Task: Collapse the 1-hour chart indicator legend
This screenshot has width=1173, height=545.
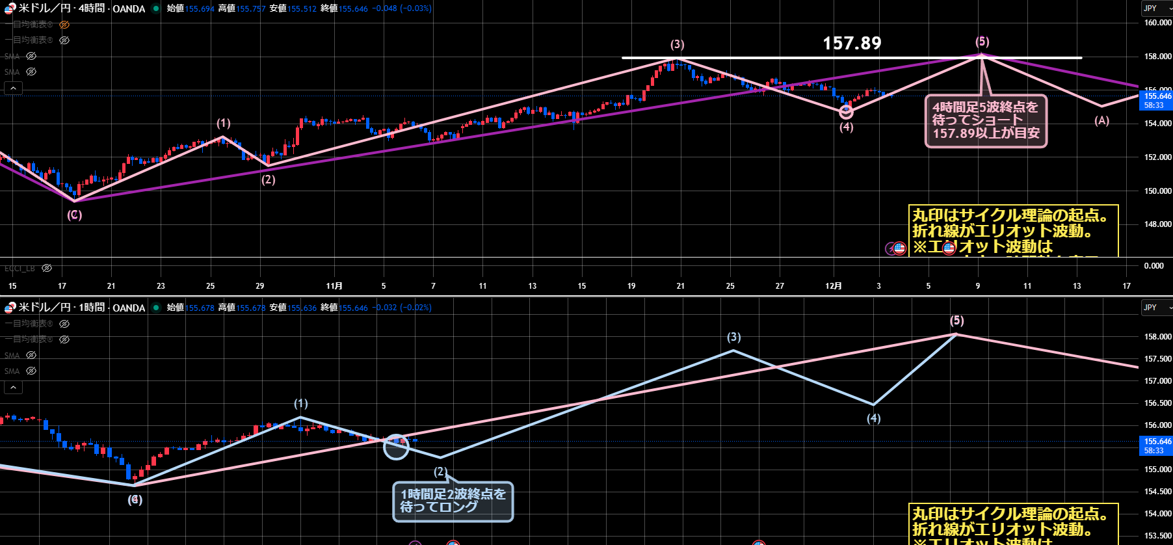Action: click(13, 388)
